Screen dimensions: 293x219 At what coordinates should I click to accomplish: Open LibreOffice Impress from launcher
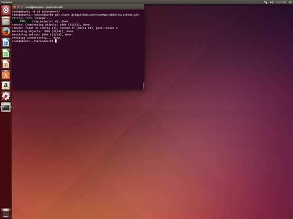tap(6, 64)
